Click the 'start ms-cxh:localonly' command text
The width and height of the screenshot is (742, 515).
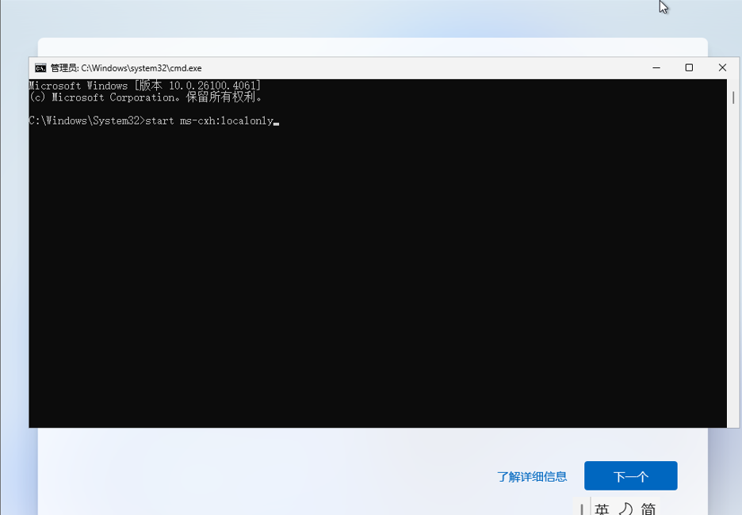tap(209, 121)
